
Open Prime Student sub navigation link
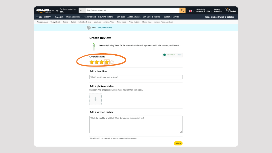point(134,22)
